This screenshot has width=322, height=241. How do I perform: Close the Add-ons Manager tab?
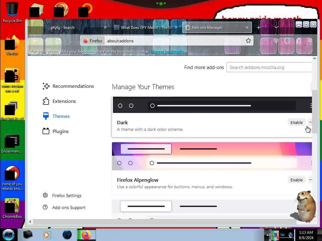click(x=247, y=27)
